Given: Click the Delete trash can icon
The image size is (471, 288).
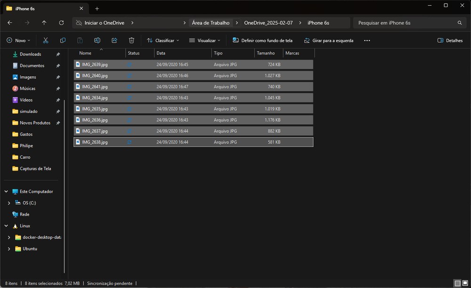Looking at the screenshot, I should click(x=131, y=40).
